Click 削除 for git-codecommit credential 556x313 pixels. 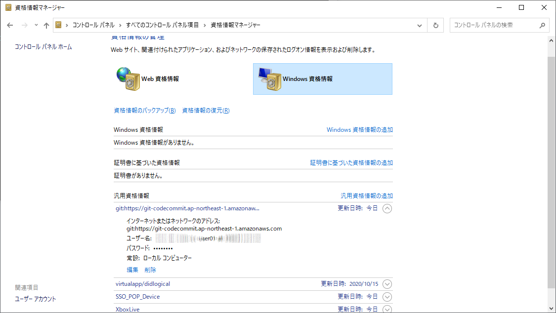150,270
